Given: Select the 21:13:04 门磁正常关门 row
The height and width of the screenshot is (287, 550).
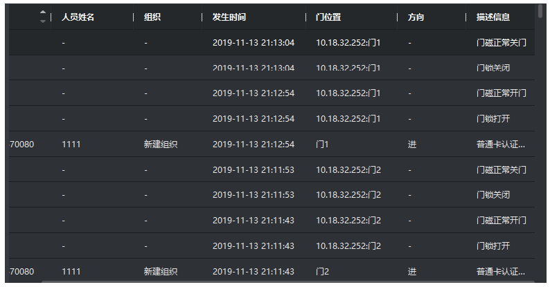Looking at the screenshot, I should [x=272, y=42].
